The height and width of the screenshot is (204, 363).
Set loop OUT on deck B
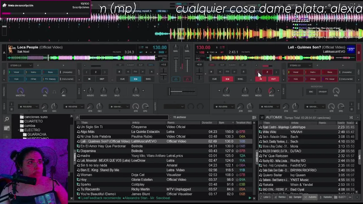273,79
